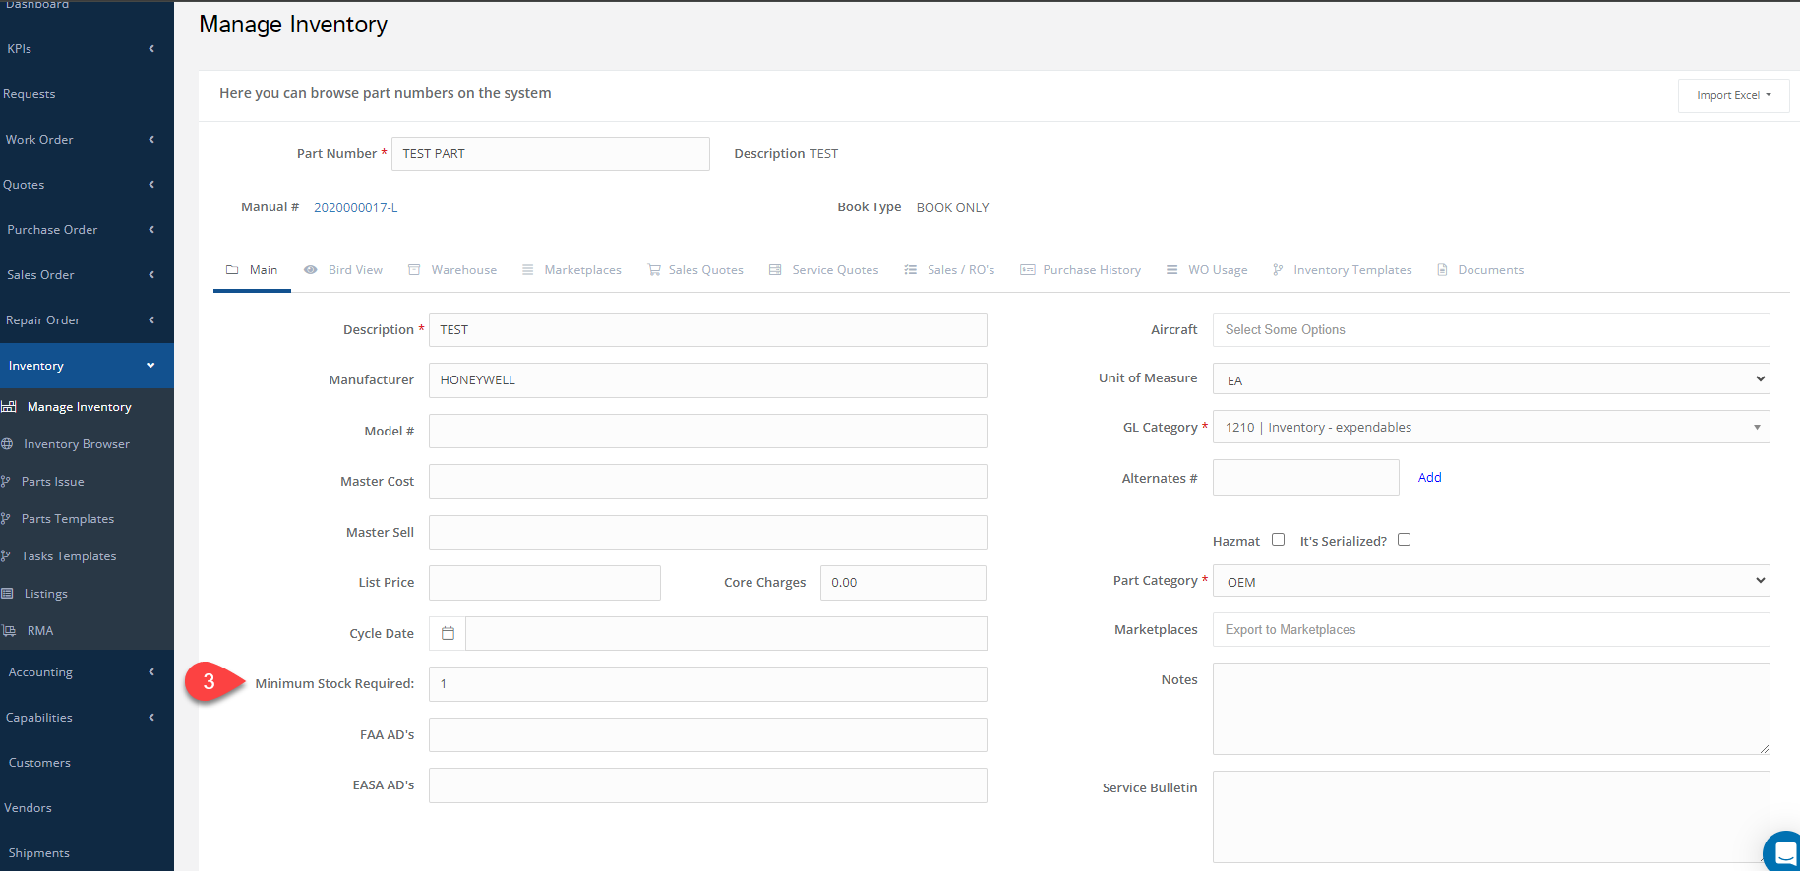The width and height of the screenshot is (1800, 871).
Task: Tick the It's Serialized checkbox
Action: (1404, 540)
